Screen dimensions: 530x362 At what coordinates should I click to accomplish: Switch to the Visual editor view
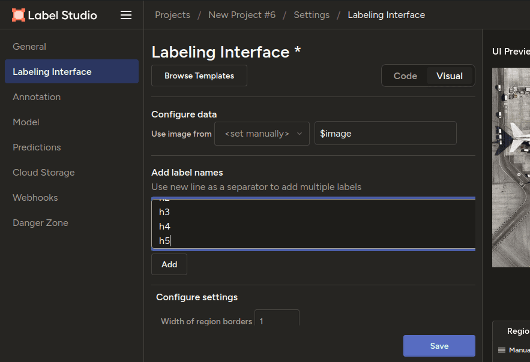click(450, 76)
